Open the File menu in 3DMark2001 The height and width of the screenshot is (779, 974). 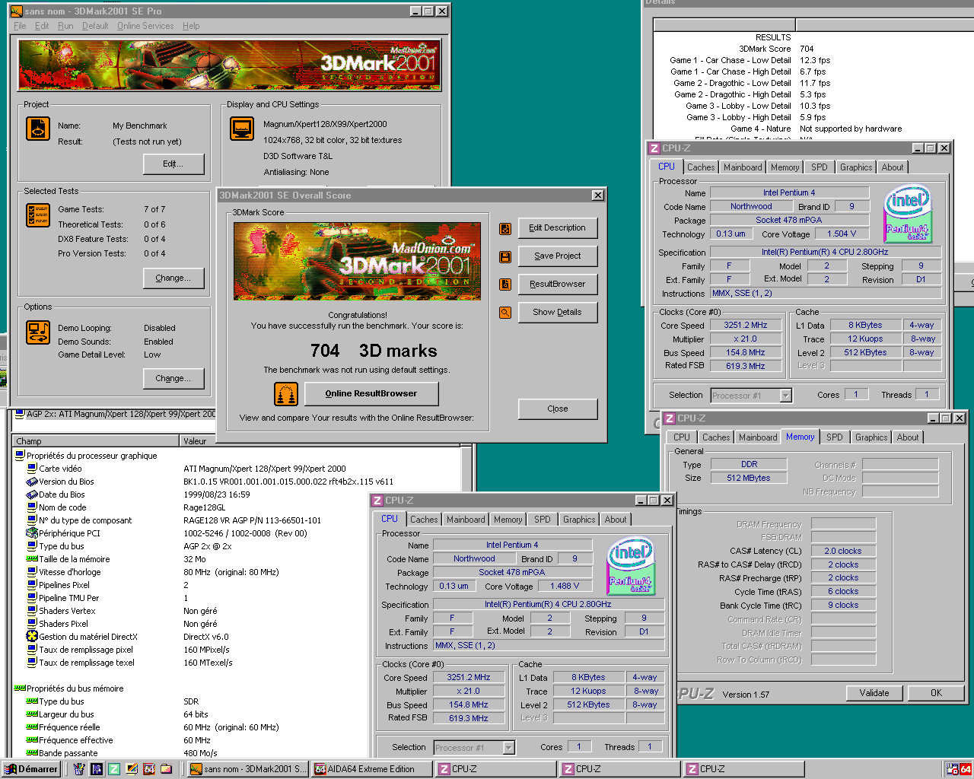[x=20, y=26]
